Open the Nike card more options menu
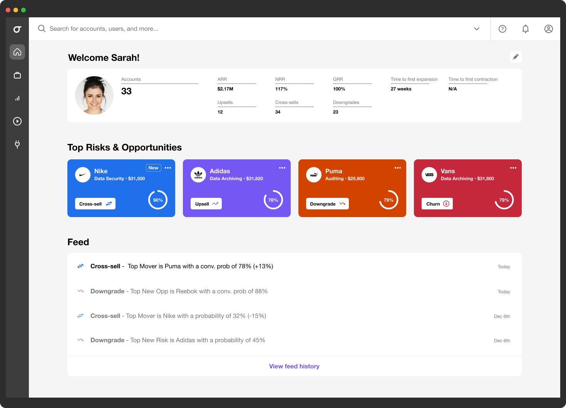 coord(168,168)
